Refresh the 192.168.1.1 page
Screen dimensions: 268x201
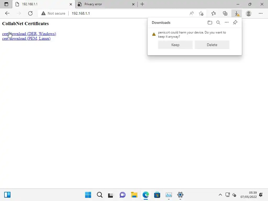tap(30, 13)
